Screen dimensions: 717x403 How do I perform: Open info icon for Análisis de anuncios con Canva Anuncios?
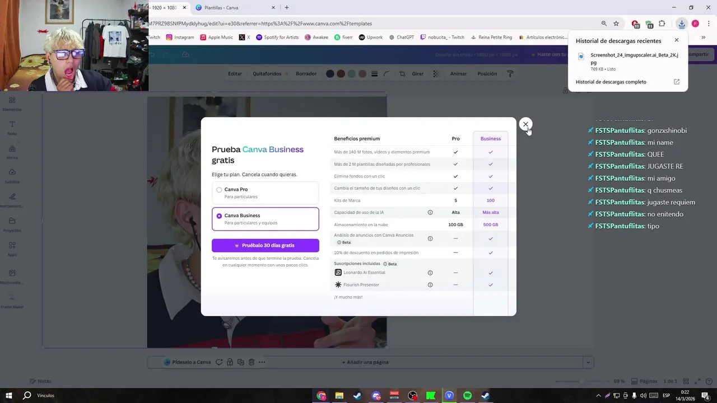(x=430, y=238)
